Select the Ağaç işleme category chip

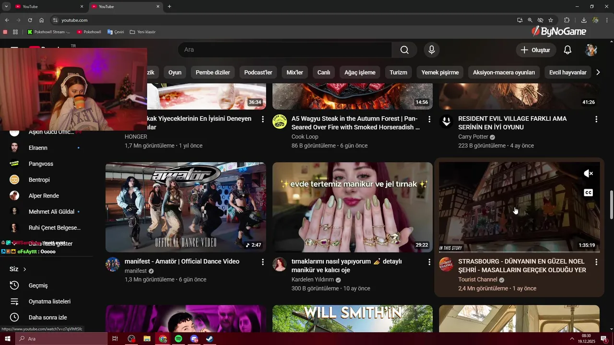click(360, 72)
